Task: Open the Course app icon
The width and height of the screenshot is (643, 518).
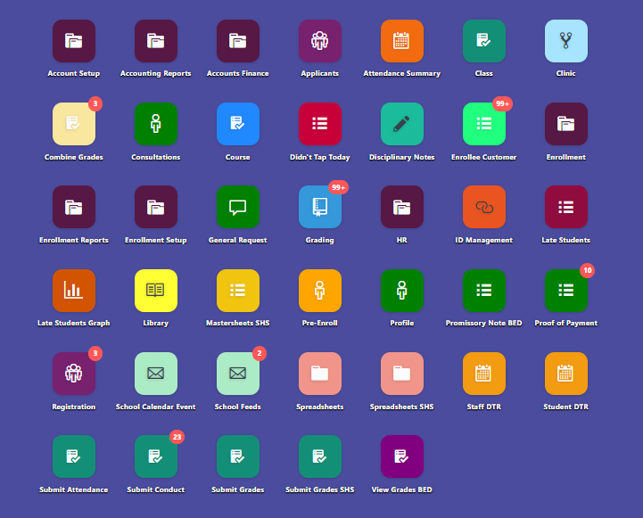Action: point(238,124)
